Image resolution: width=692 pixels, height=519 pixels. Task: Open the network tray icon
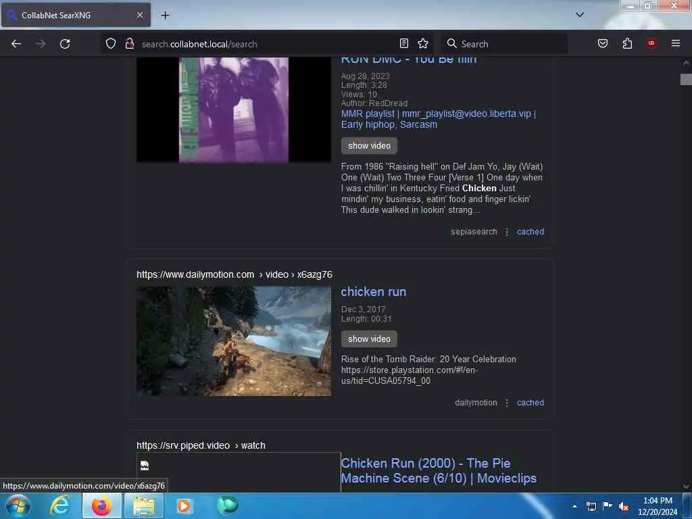pos(591,506)
